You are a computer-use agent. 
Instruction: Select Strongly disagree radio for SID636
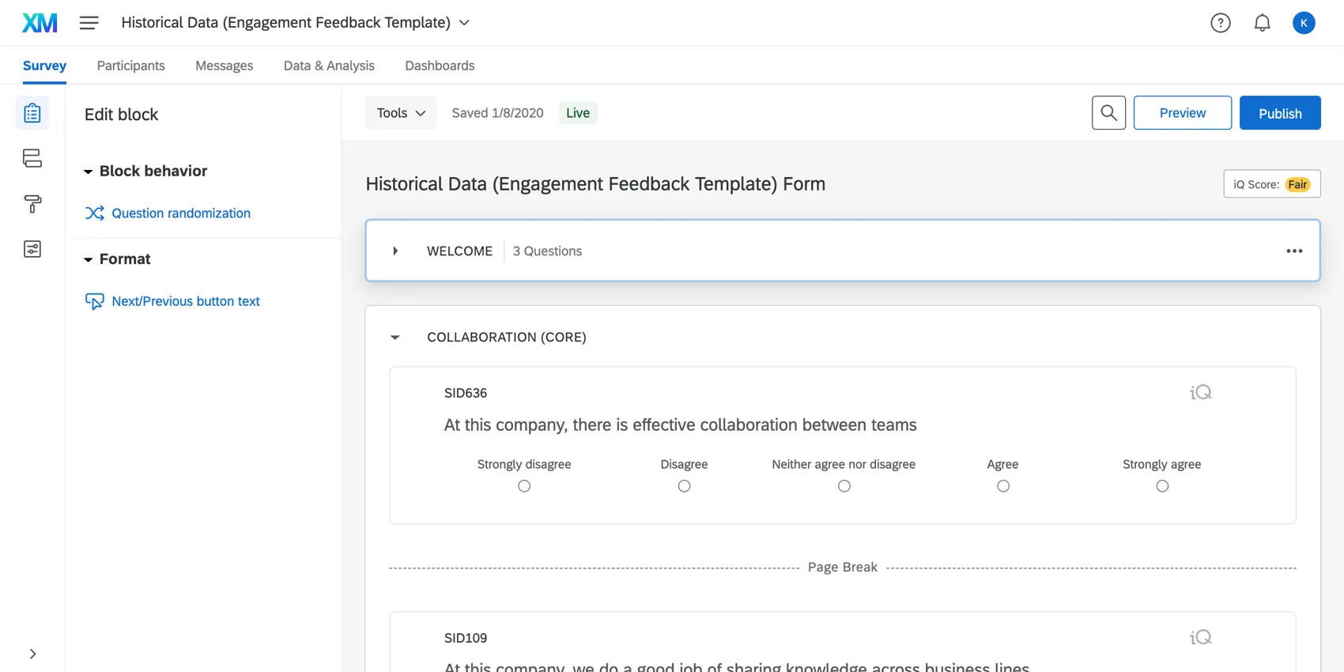click(x=524, y=486)
